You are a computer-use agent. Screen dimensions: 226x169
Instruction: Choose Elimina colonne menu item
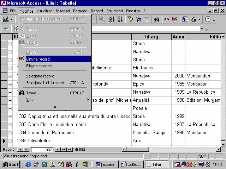[x=55, y=66]
